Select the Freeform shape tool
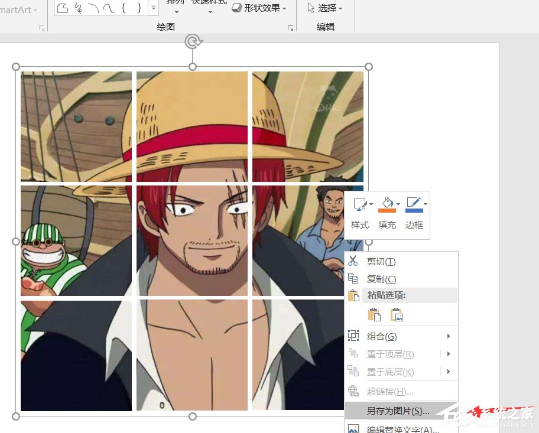The height and width of the screenshot is (433, 539). point(63,8)
